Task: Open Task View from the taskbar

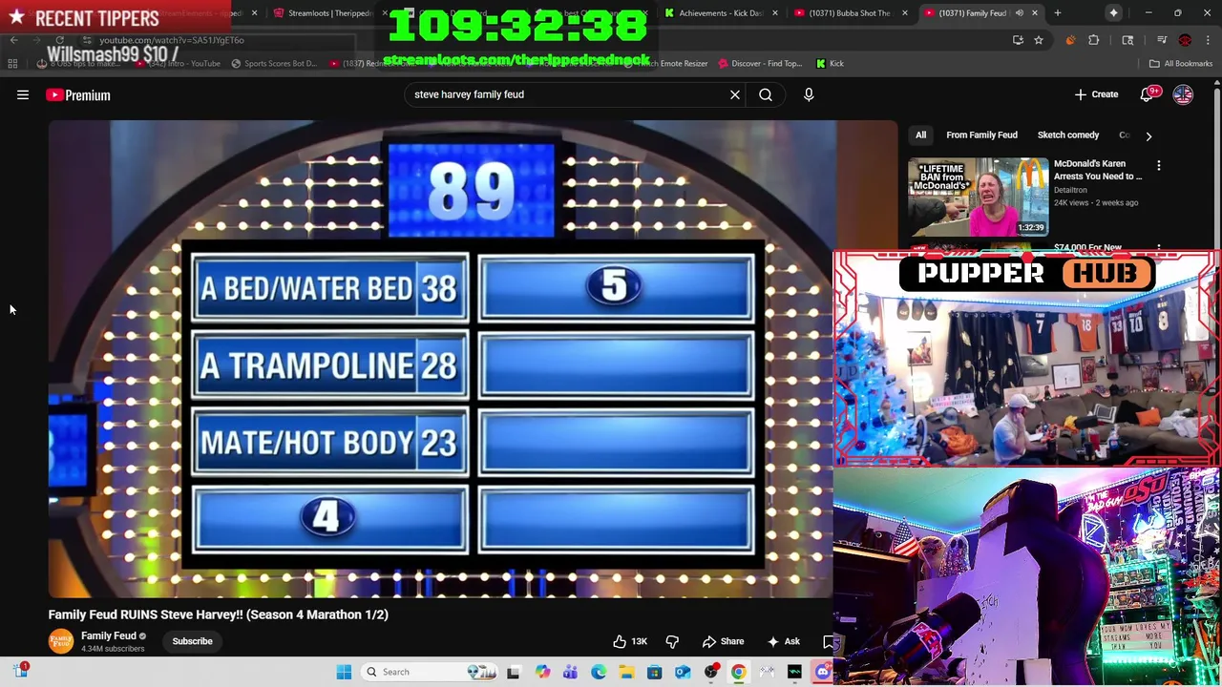Action: (514, 672)
